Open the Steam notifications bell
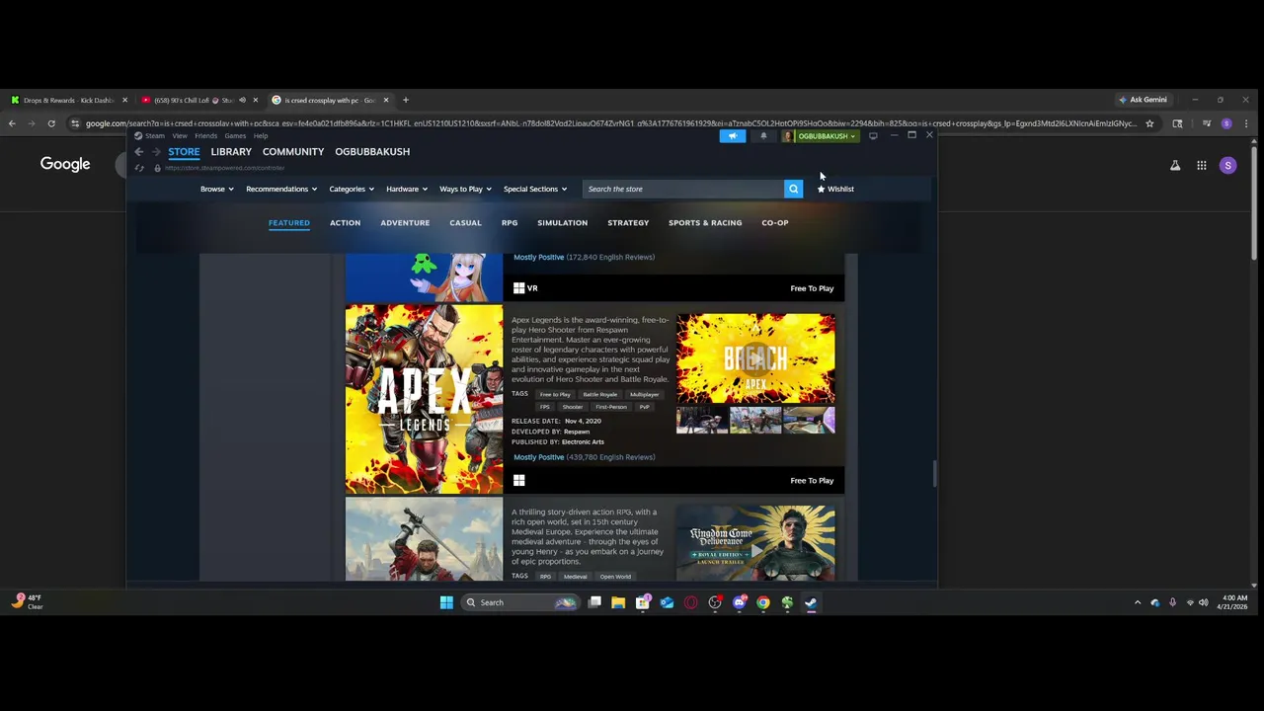The image size is (1264, 711). [763, 136]
